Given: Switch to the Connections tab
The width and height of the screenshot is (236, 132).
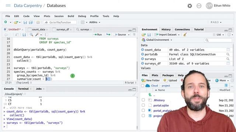Looking at the screenshot, I should coord(182,29).
